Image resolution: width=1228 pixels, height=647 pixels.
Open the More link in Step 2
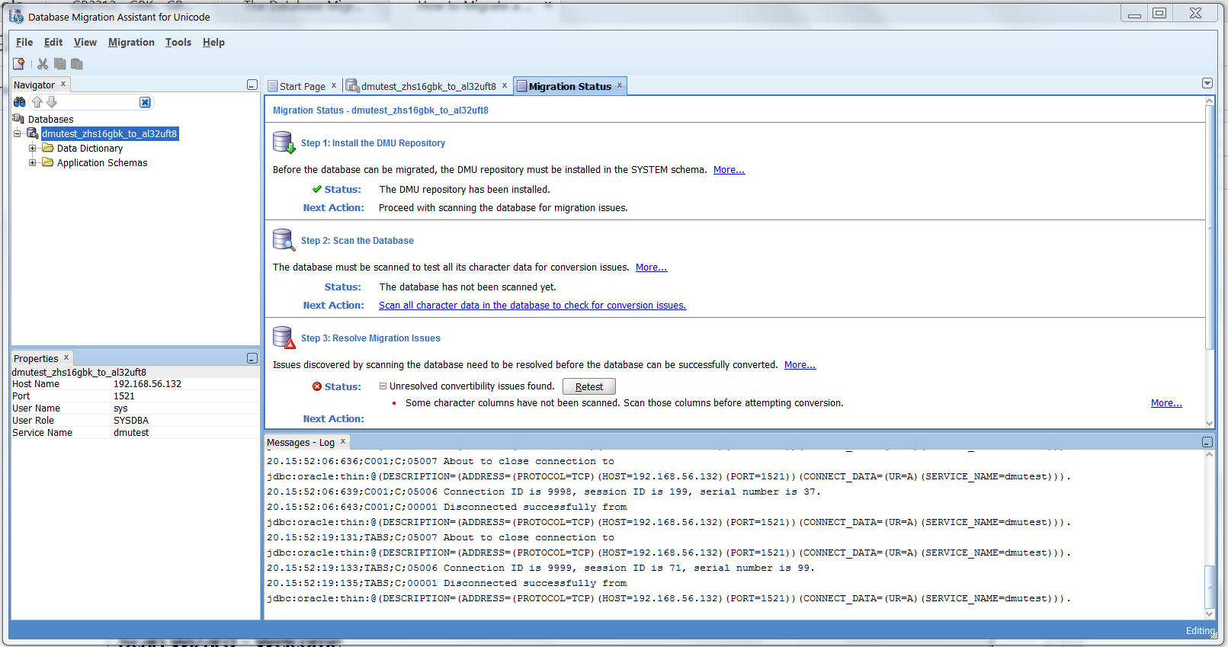click(651, 267)
